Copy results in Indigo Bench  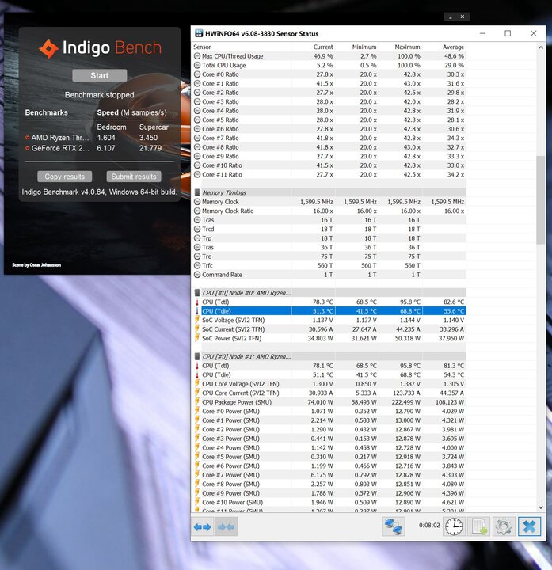click(x=65, y=177)
